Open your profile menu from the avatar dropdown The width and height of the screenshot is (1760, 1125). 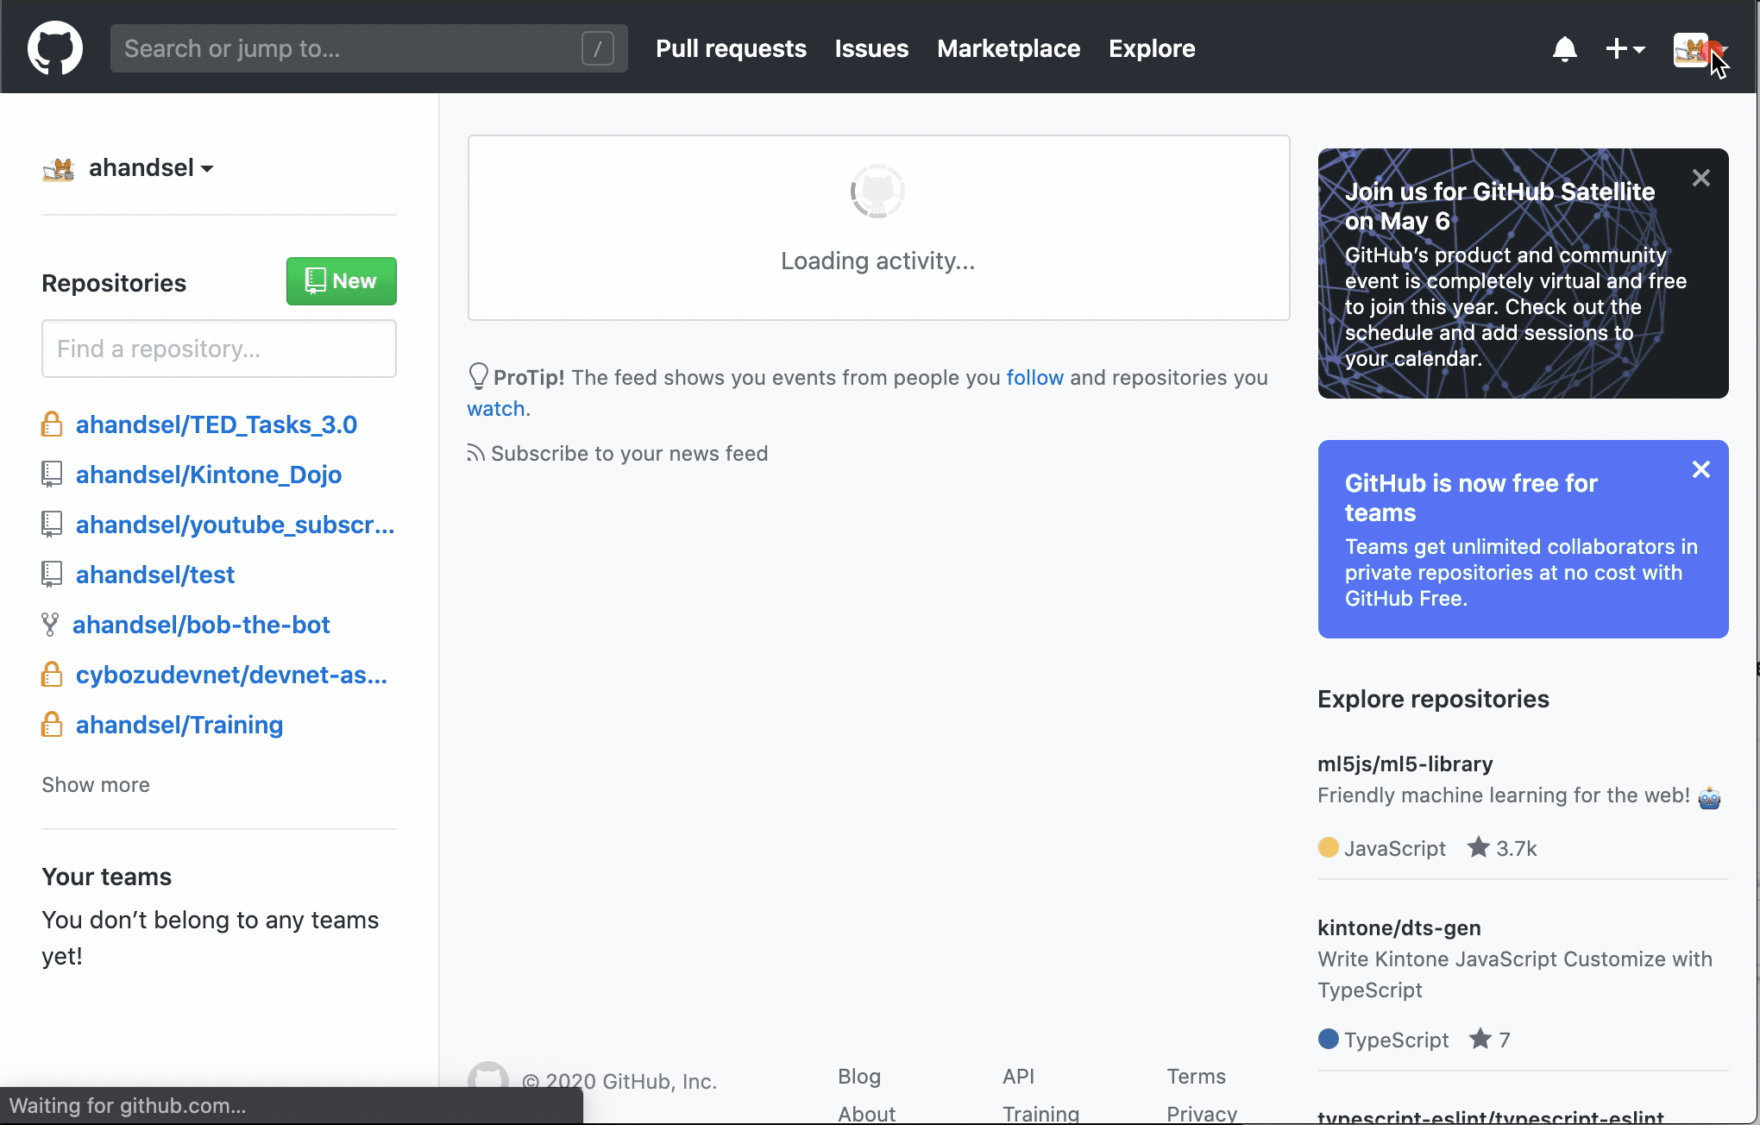1700,49
